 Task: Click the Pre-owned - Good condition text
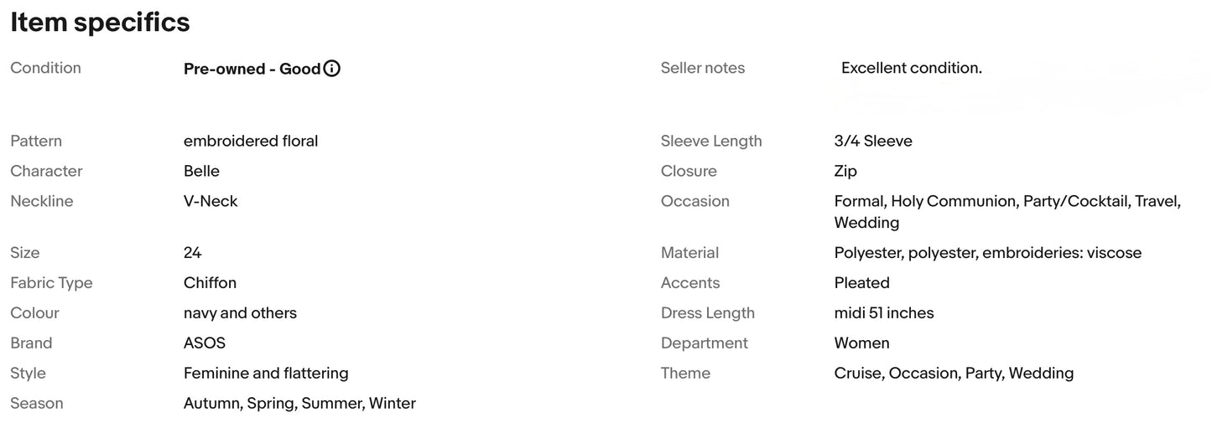pyautogui.click(x=252, y=69)
